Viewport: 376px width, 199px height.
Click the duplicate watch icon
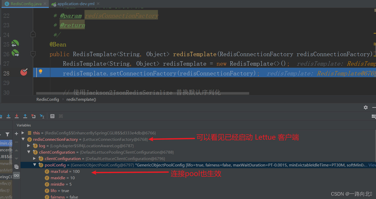pos(16,167)
